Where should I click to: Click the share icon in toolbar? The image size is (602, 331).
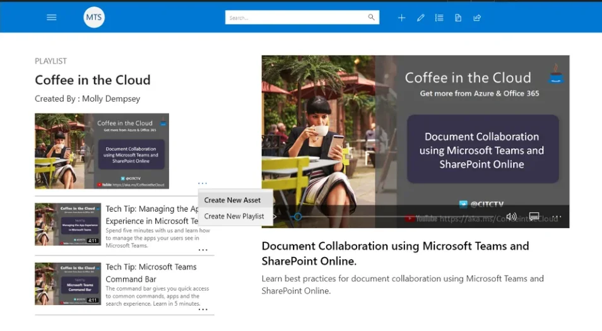pos(477,18)
